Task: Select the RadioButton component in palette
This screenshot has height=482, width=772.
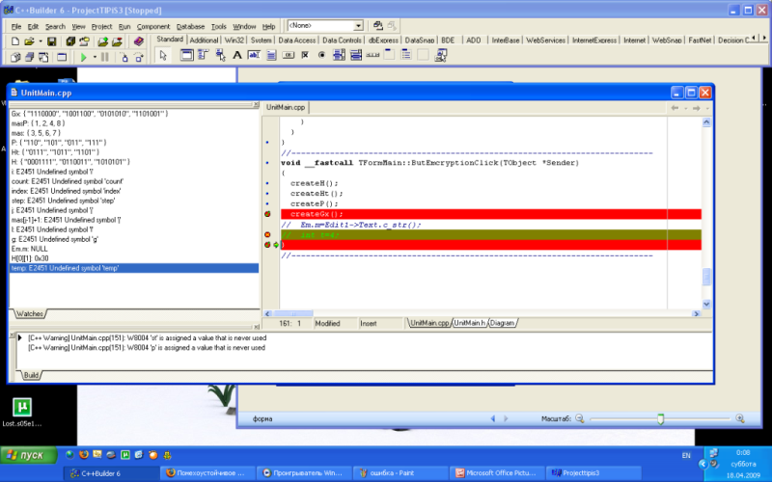Action: click(322, 56)
